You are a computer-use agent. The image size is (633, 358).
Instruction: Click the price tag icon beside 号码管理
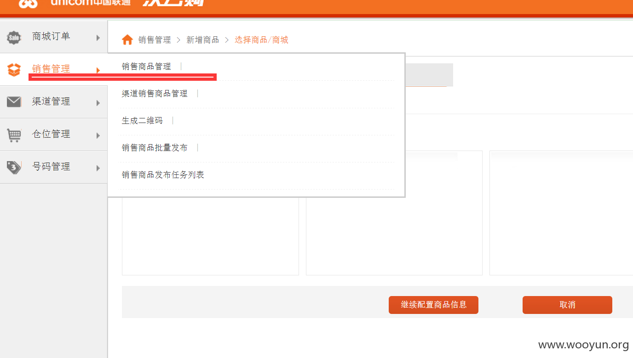tap(14, 167)
